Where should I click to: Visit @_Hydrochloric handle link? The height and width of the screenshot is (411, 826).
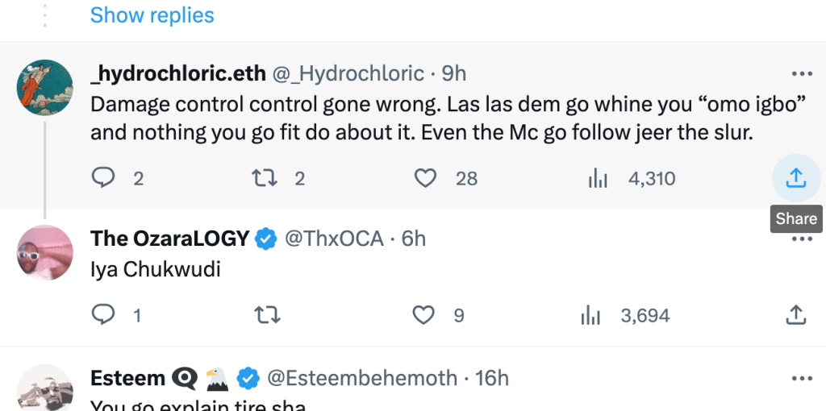tap(348, 73)
